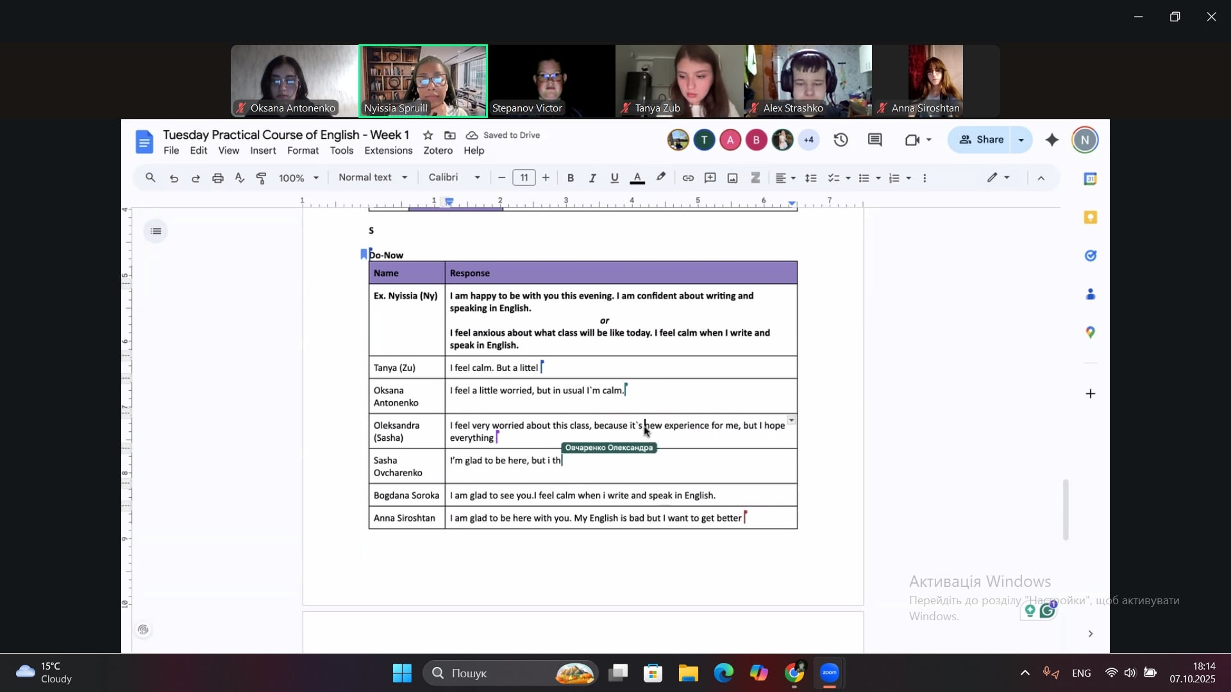The image size is (1231, 692).
Task: Click the print icon in toolbar
Action: point(218,178)
